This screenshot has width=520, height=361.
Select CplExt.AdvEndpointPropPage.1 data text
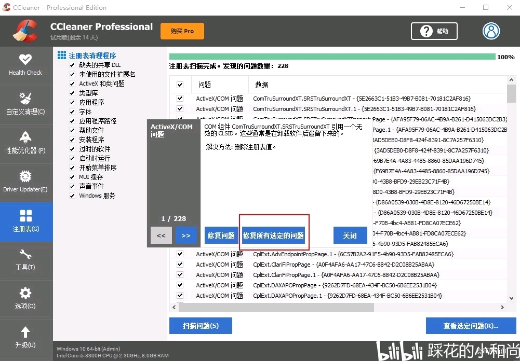point(353,254)
